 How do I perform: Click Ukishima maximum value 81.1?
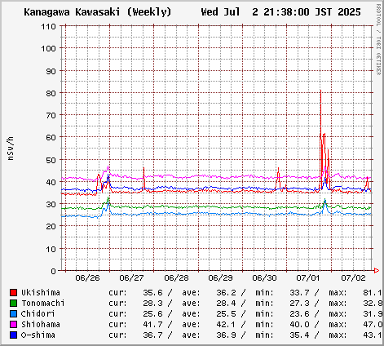pyautogui.click(x=373, y=292)
